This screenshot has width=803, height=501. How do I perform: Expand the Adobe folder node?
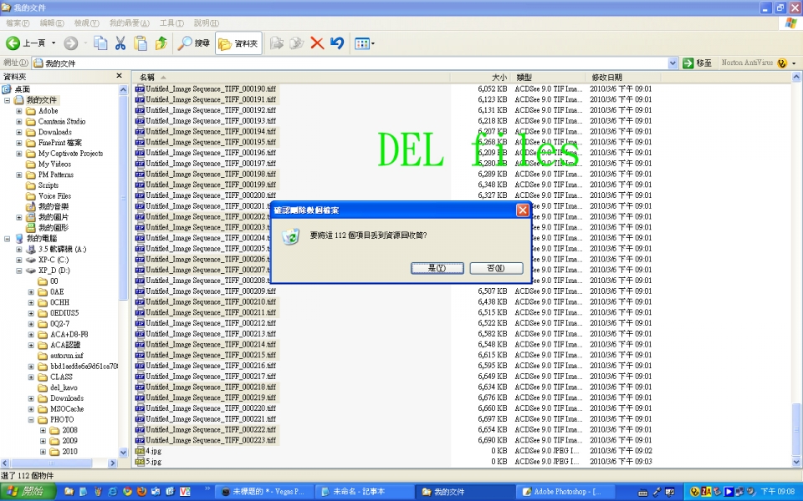[x=19, y=111]
